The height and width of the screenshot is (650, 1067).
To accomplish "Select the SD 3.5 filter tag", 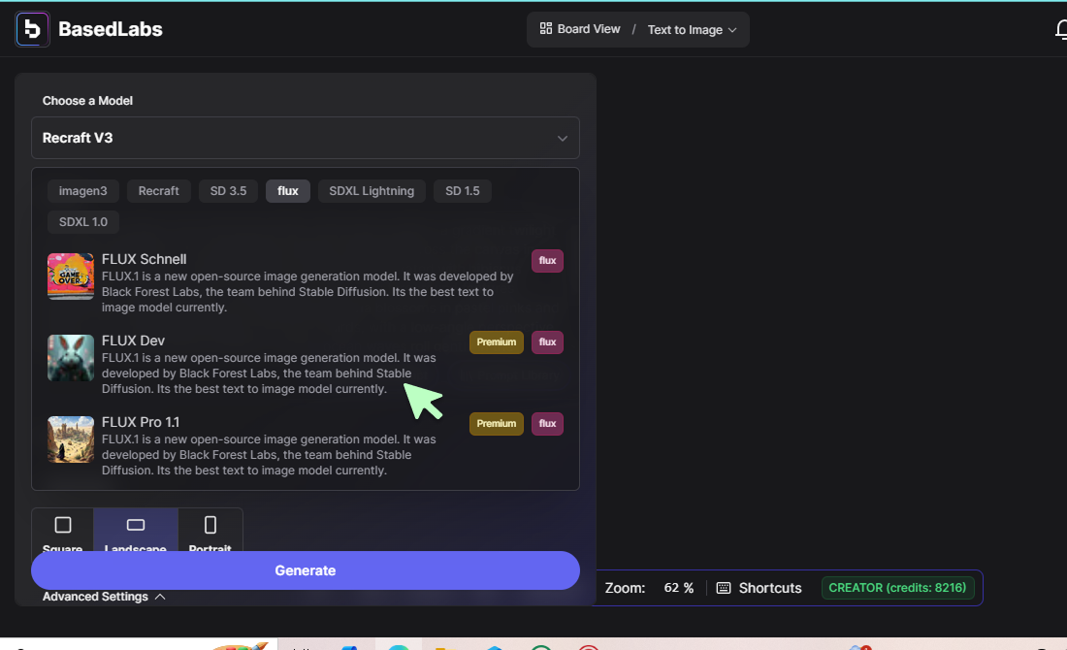I will tap(228, 191).
